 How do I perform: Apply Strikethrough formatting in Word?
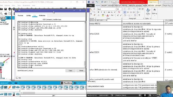pos(109,12)
